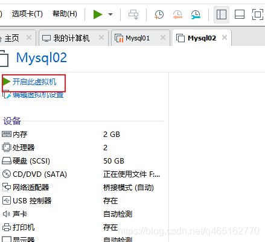This screenshot has width=265, height=242.
Task: Select the 打印机 device row
Action: click(83, 228)
